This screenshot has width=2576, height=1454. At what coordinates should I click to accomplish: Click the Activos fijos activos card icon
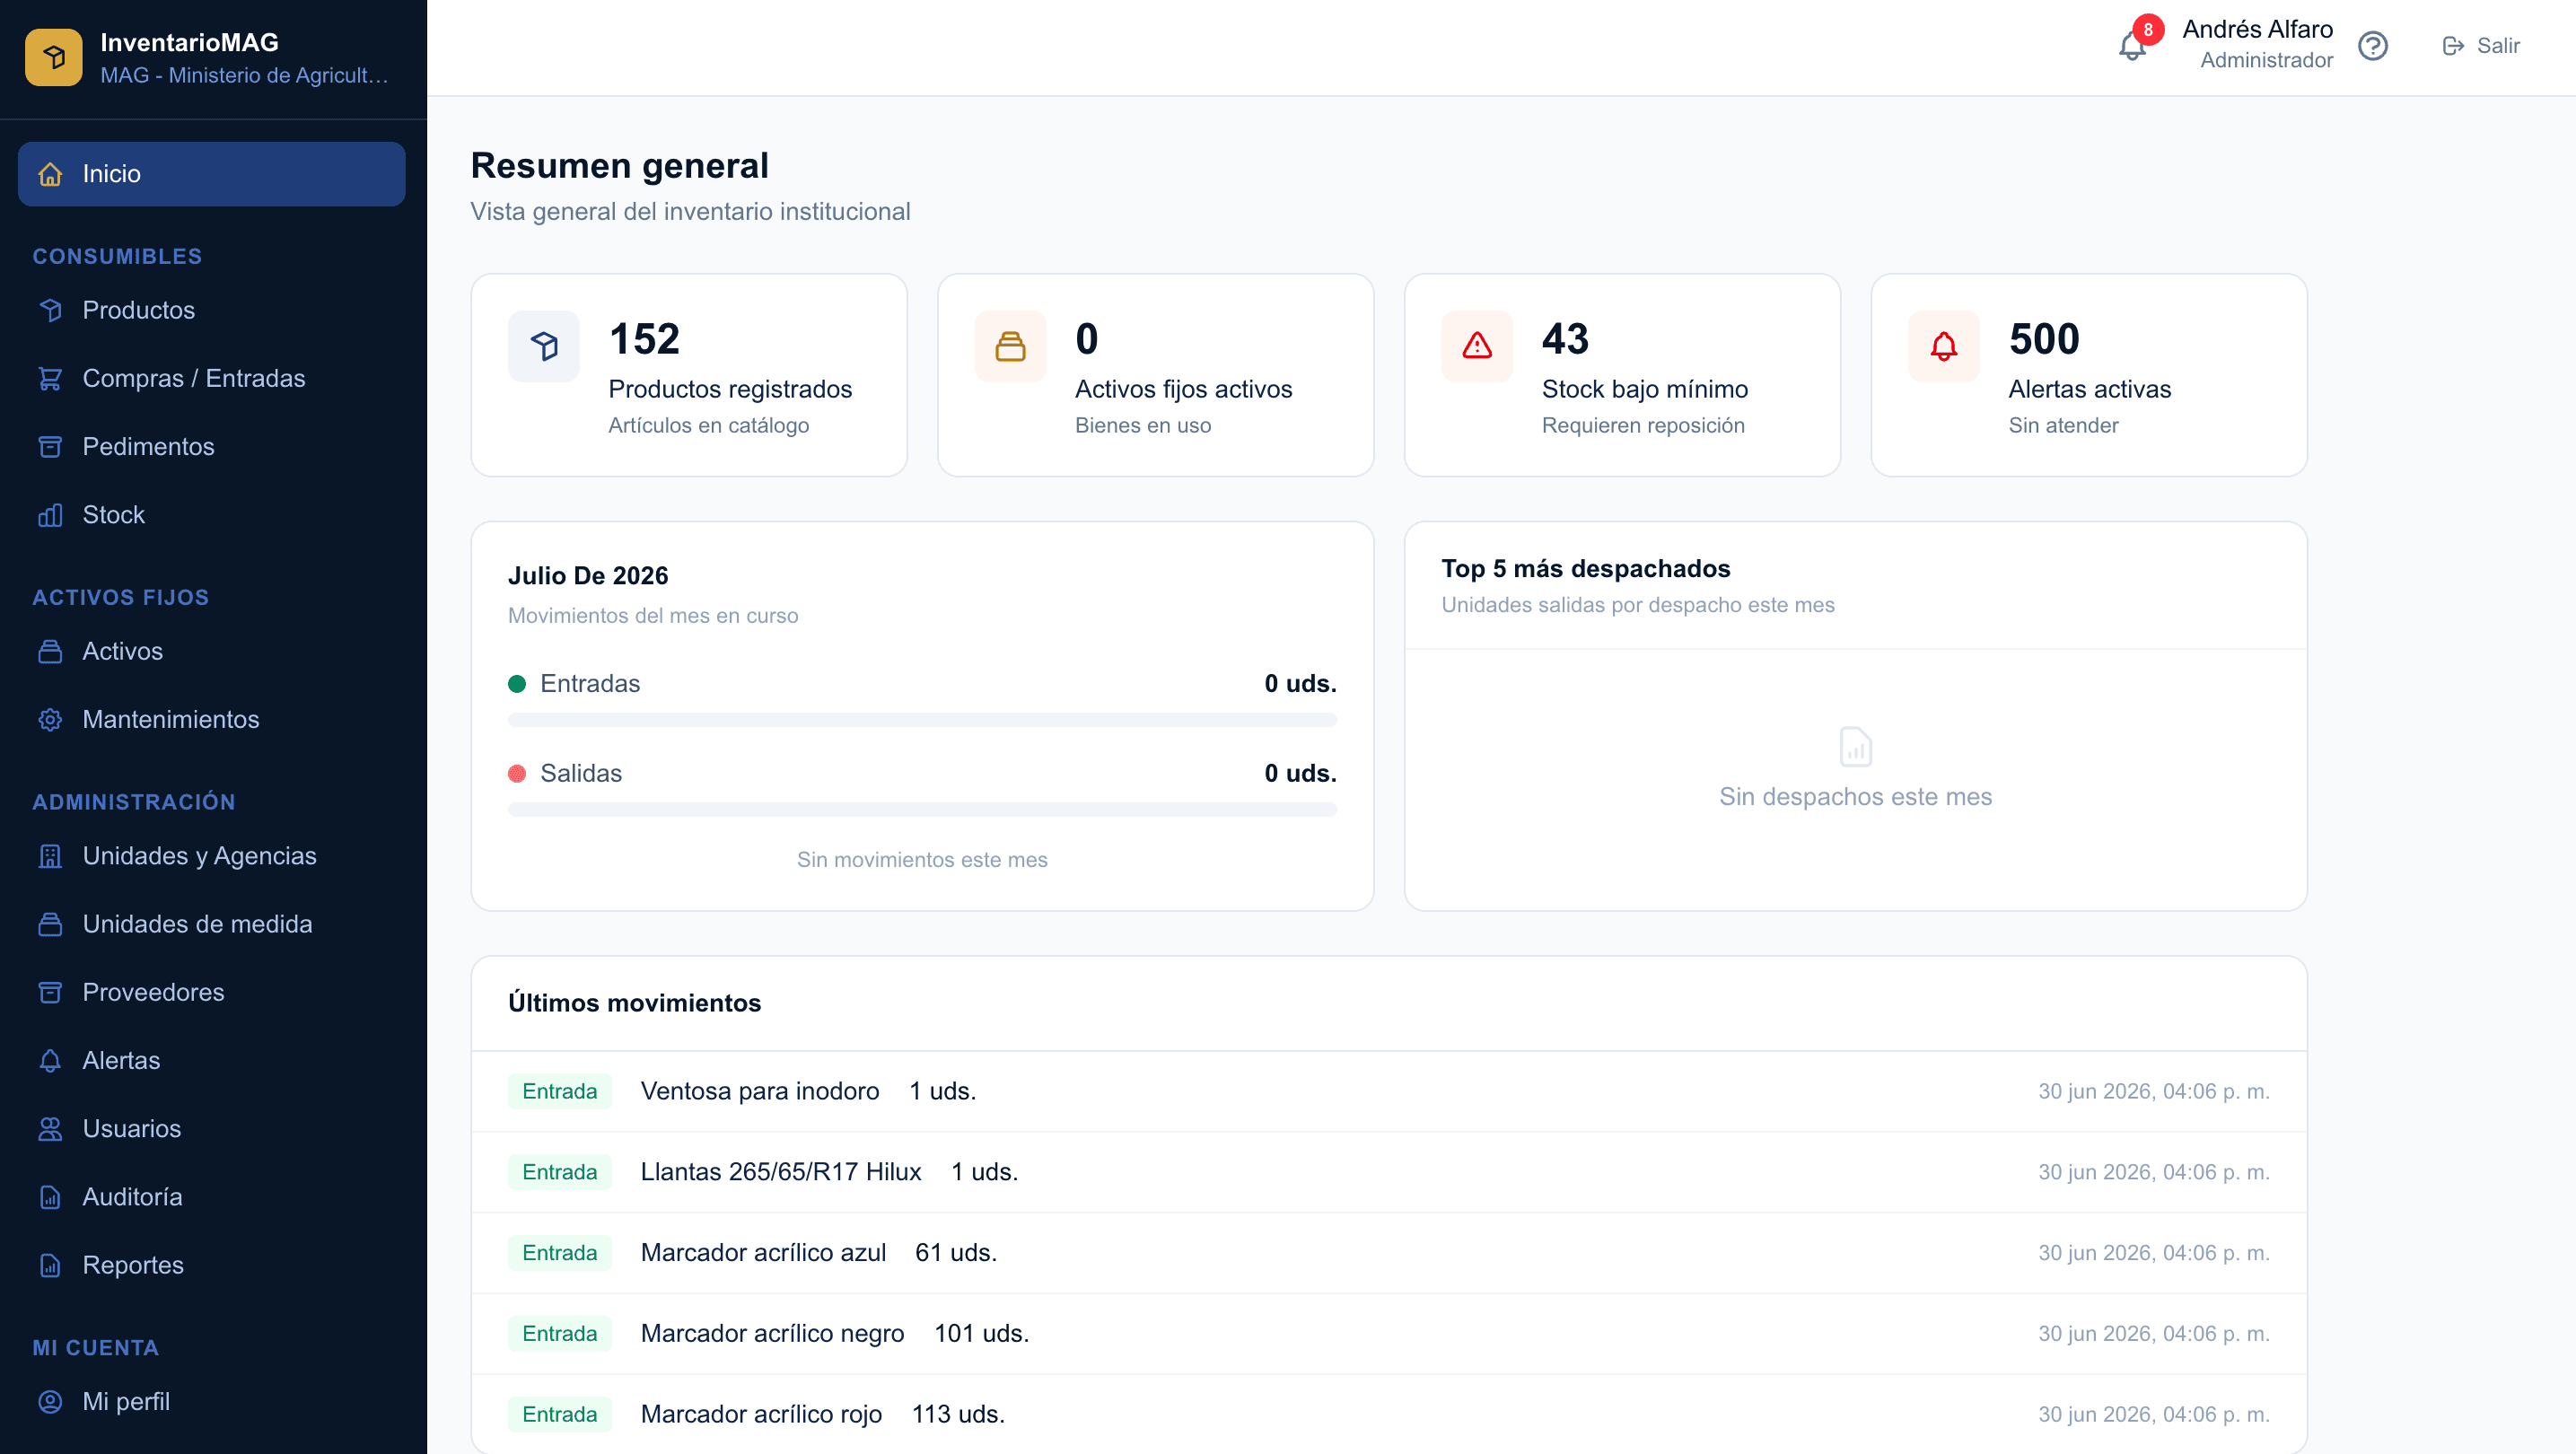click(1010, 346)
